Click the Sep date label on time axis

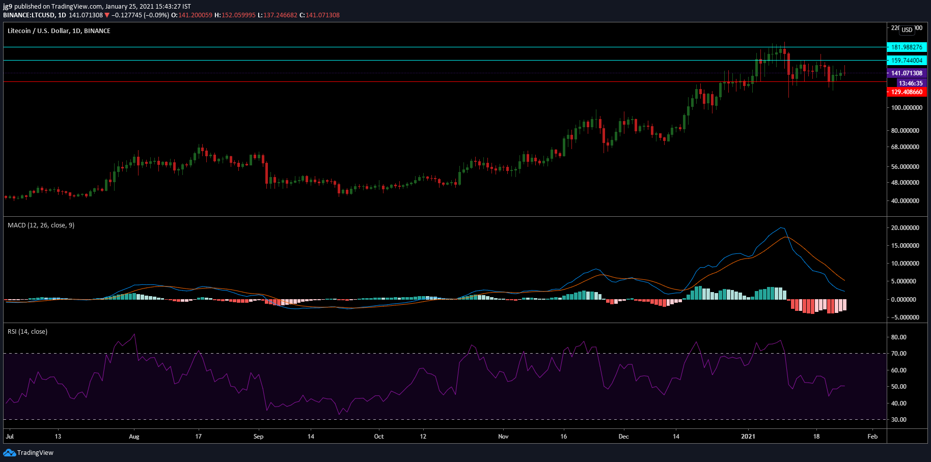coord(259,437)
